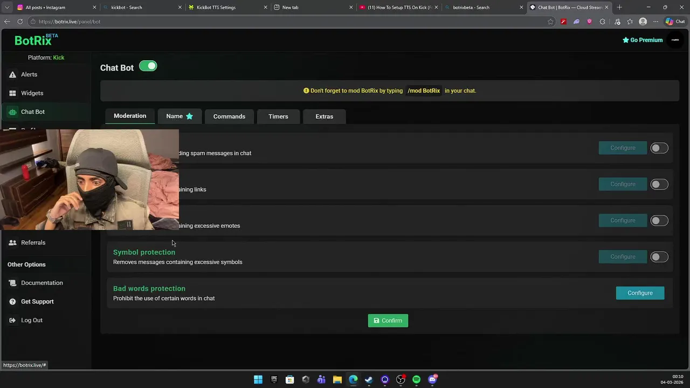This screenshot has height=388, width=690.
Task: Click the profile avatar next to Go Premium
Action: click(x=675, y=40)
